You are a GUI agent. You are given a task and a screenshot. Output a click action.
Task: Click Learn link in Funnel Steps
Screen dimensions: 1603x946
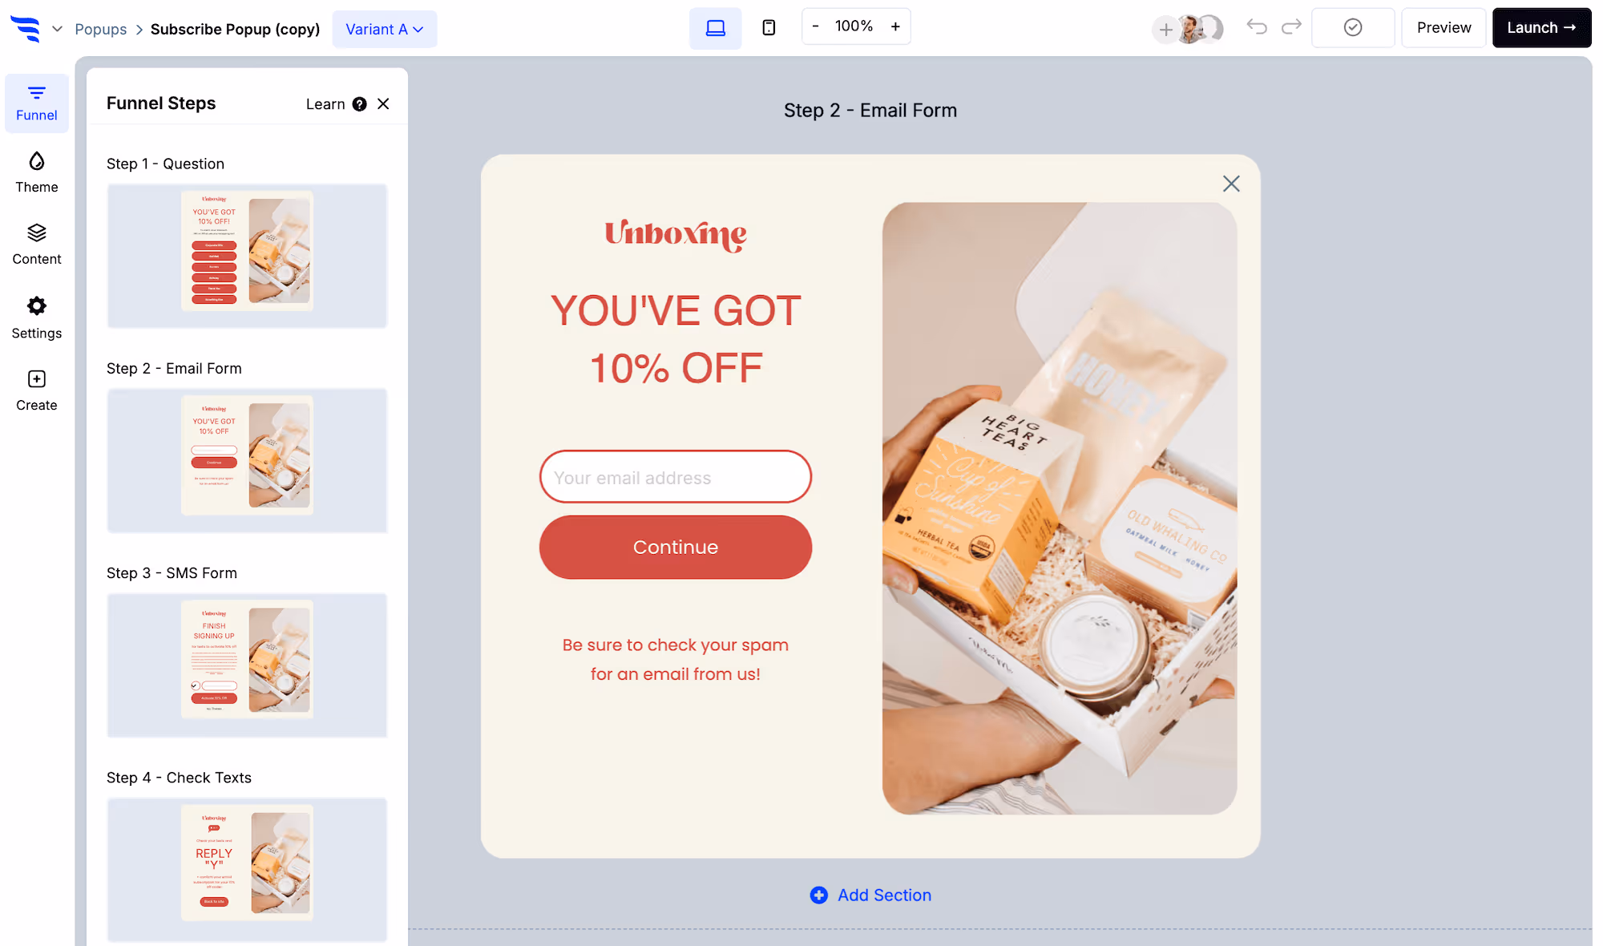(325, 104)
